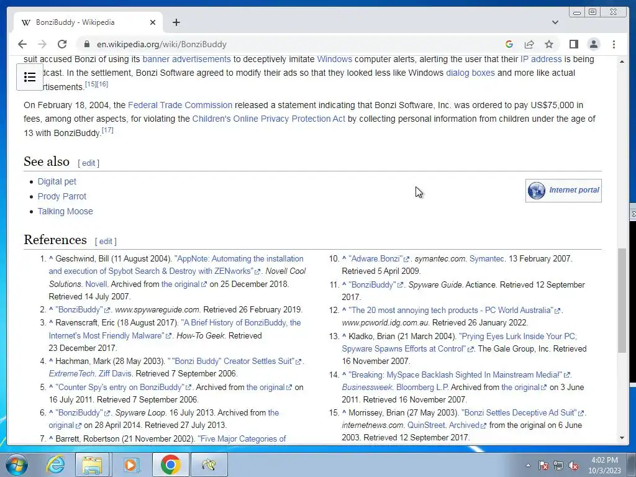Click the vertical scrollbar thumb
This screenshot has width=636, height=477.
click(622, 300)
